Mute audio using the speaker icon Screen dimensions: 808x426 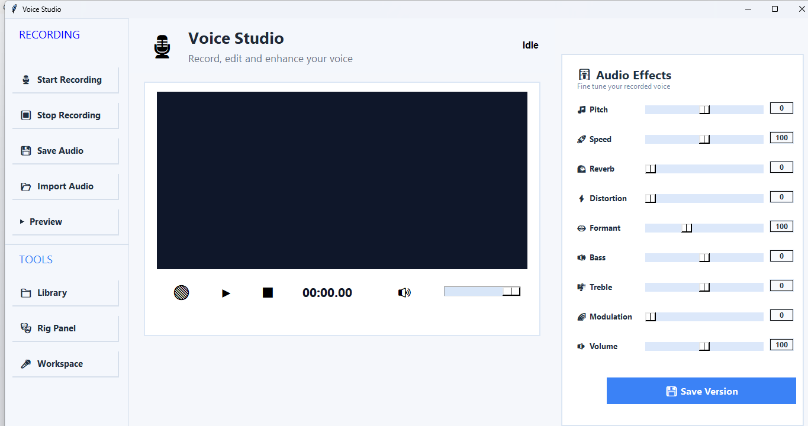[x=404, y=292]
